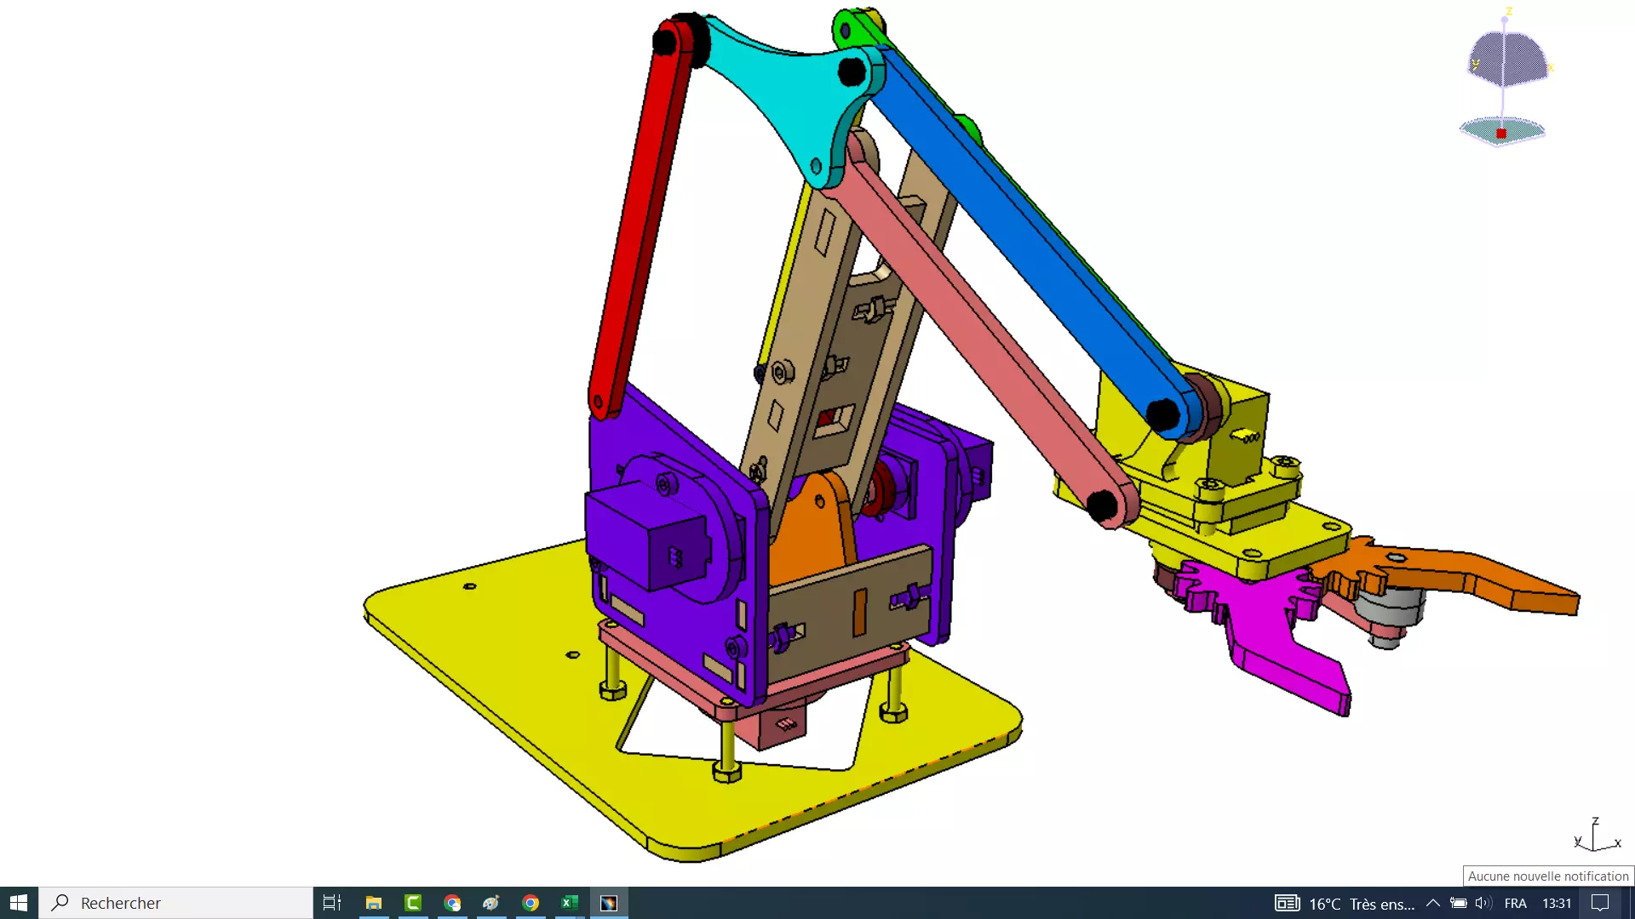The image size is (1635, 919).
Task: Open File Explorer from the taskbar
Action: click(373, 903)
